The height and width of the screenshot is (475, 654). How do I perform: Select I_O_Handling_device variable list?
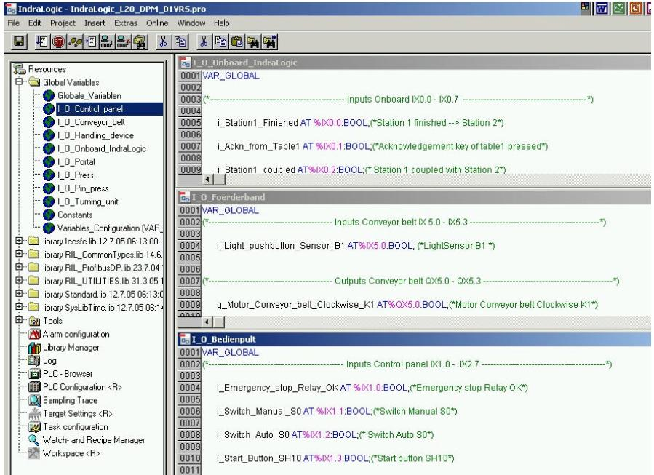click(x=95, y=135)
